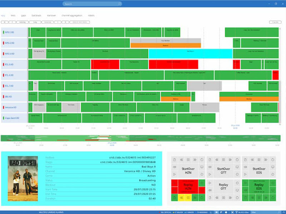Image resolution: width=286 pixels, height=214 pixels.
Task: Click the fast-forward icon in Replay OTT tile
Action: pos(230,198)
